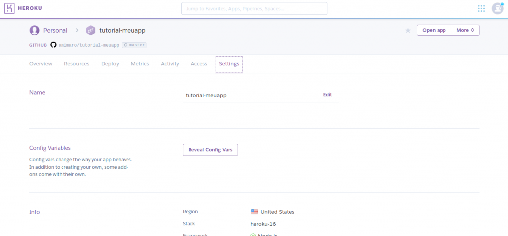Open the apps grid launcher icon
The image size is (508, 236).
click(x=481, y=8)
